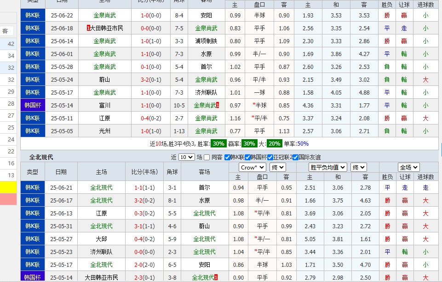Click the red badge next to 金泉尚武 in the 富川 row
Viewport: 442px width, 282px height.
(x=217, y=105)
